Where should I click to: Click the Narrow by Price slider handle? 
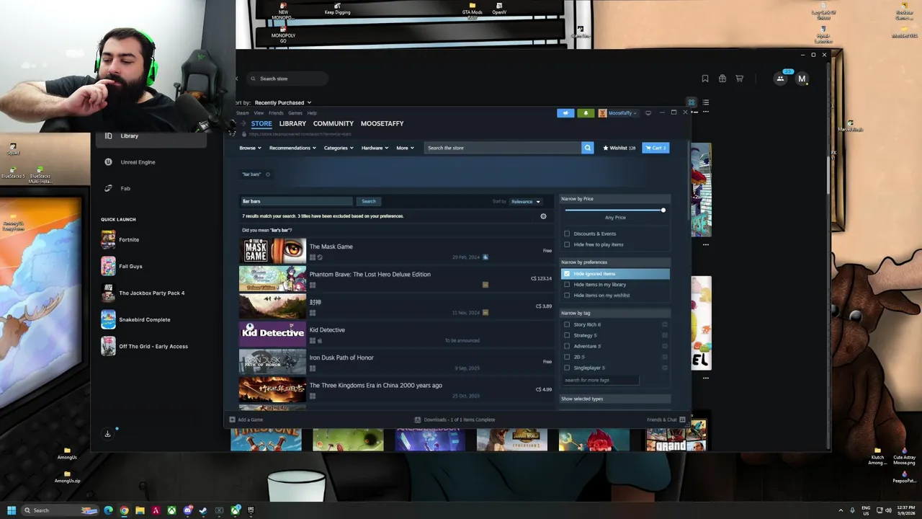coord(663,210)
